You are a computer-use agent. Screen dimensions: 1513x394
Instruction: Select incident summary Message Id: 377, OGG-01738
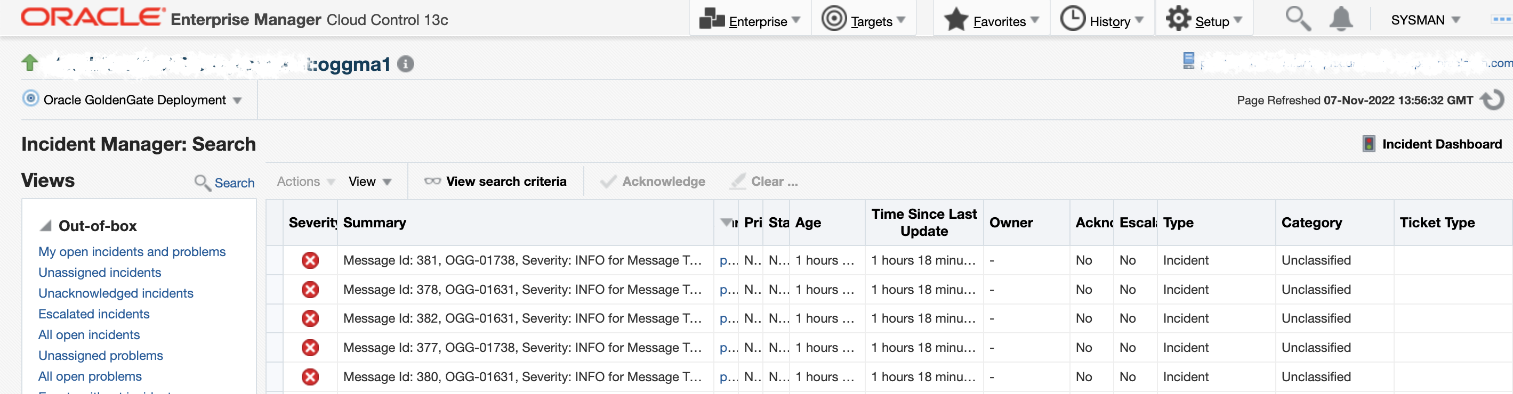pyautogui.click(x=522, y=348)
